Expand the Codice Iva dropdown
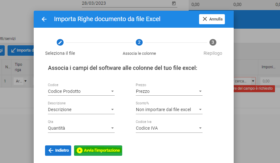Image resolution: width=280 pixels, height=163 pixels. coord(169,128)
